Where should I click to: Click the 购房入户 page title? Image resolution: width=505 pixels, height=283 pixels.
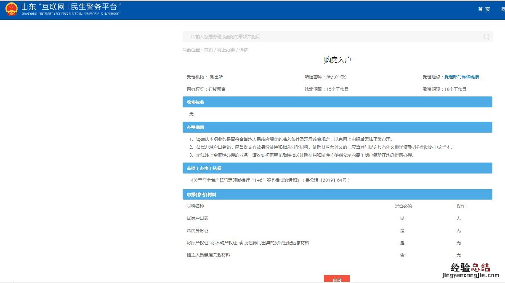click(x=338, y=60)
